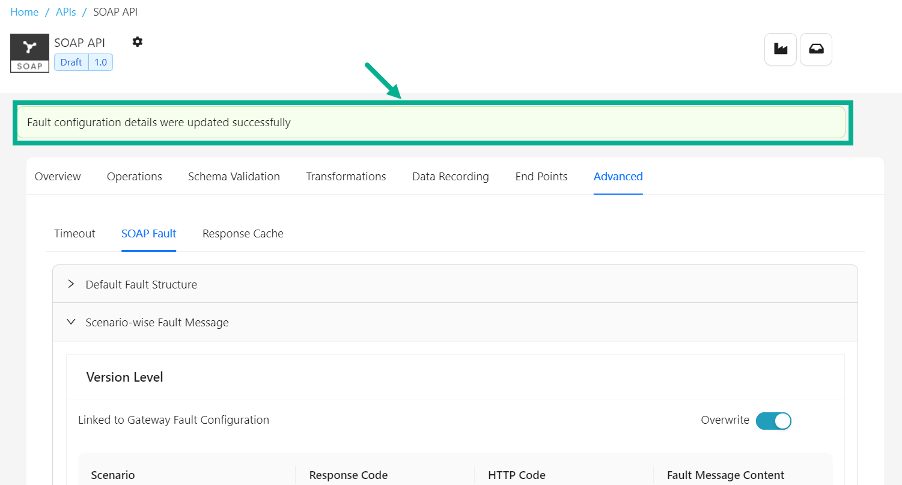Open the End Points tab
902x485 pixels.
[x=541, y=177]
